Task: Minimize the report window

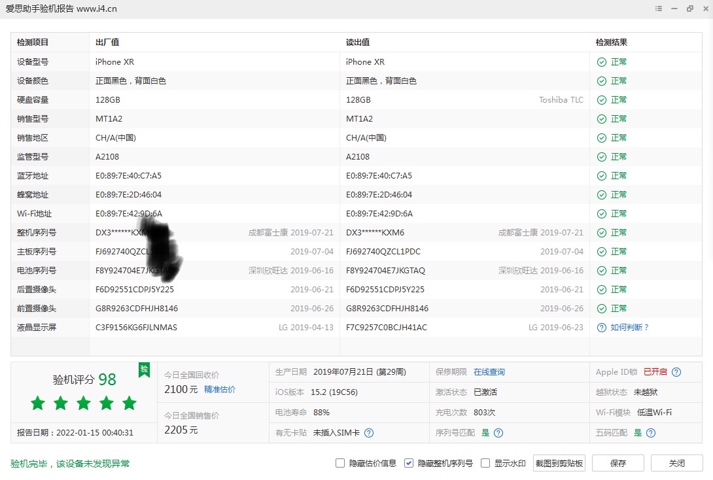Action: (674, 9)
